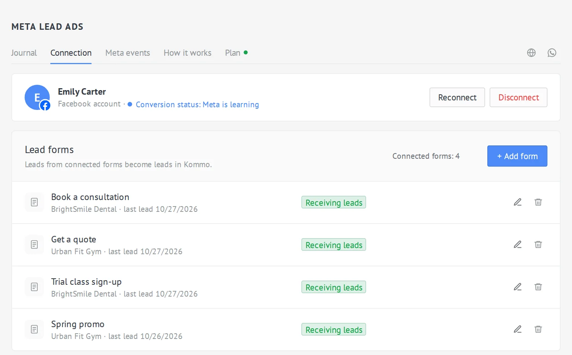The height and width of the screenshot is (355, 572).
Task: Delete the Get a quote form
Action: coord(538,245)
